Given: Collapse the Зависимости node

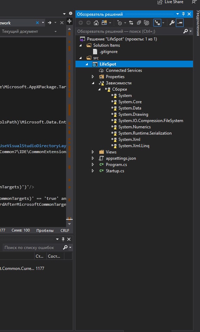Looking at the screenshot, I should (x=93, y=83).
